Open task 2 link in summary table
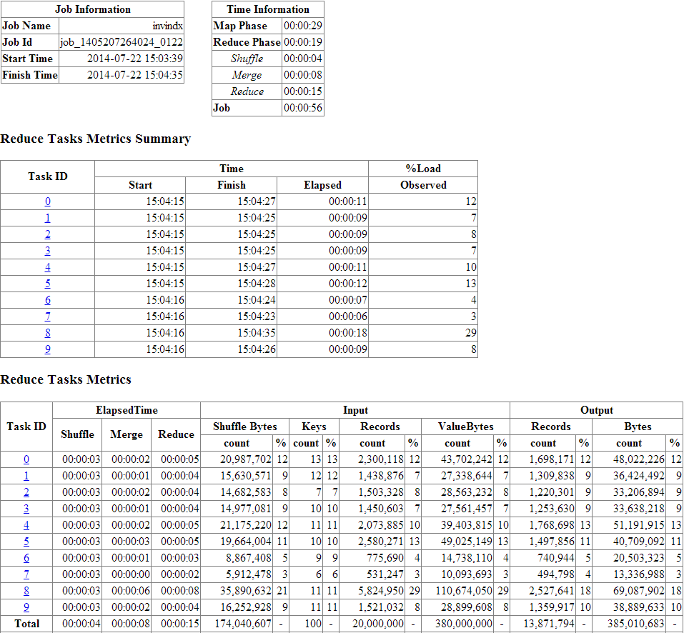This screenshot has height=633, width=684. tap(48, 234)
